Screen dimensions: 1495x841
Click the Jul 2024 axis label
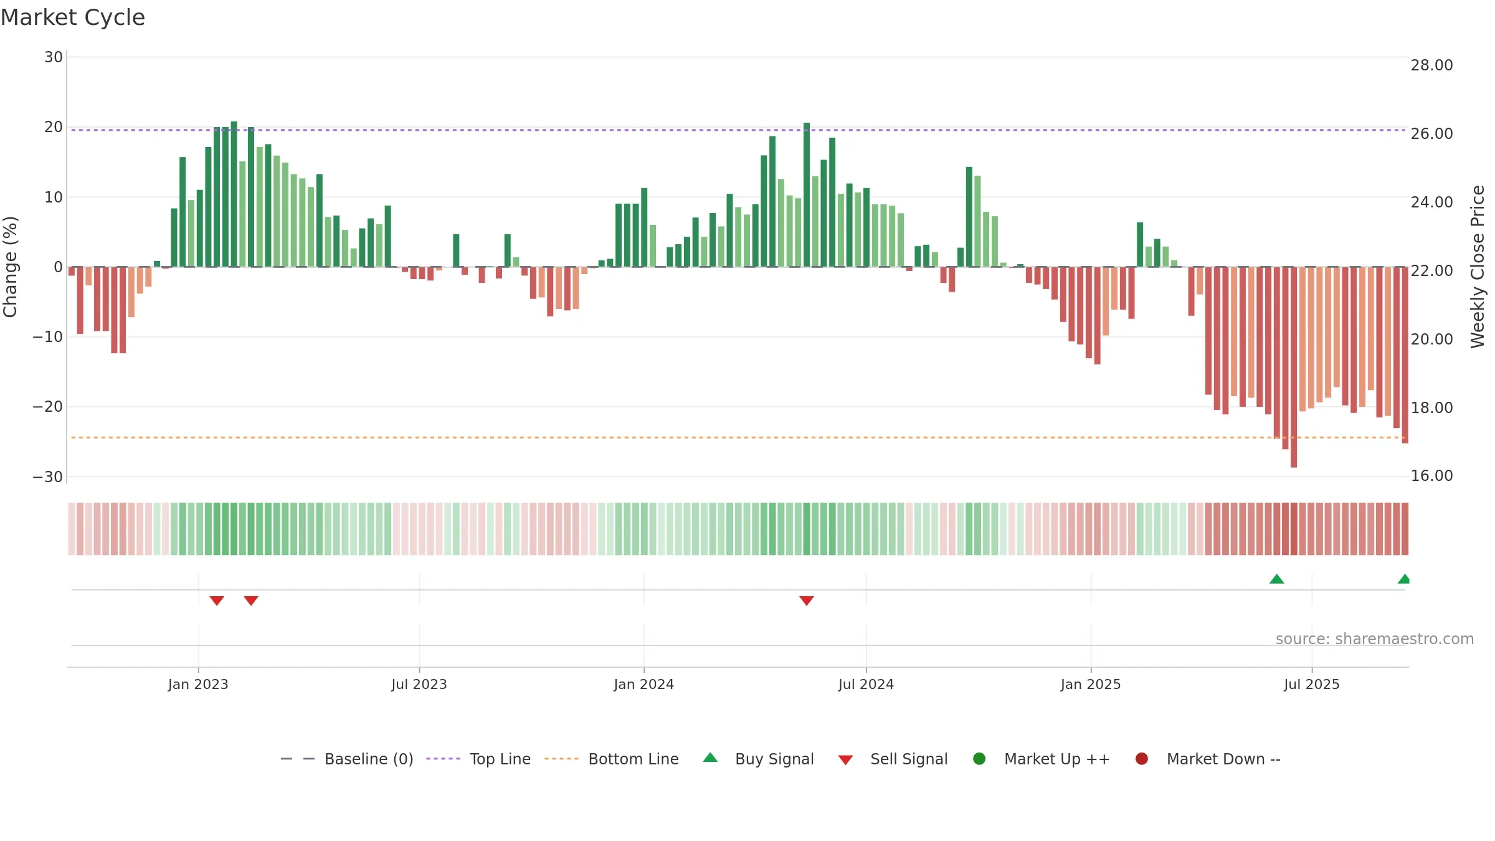point(866,684)
